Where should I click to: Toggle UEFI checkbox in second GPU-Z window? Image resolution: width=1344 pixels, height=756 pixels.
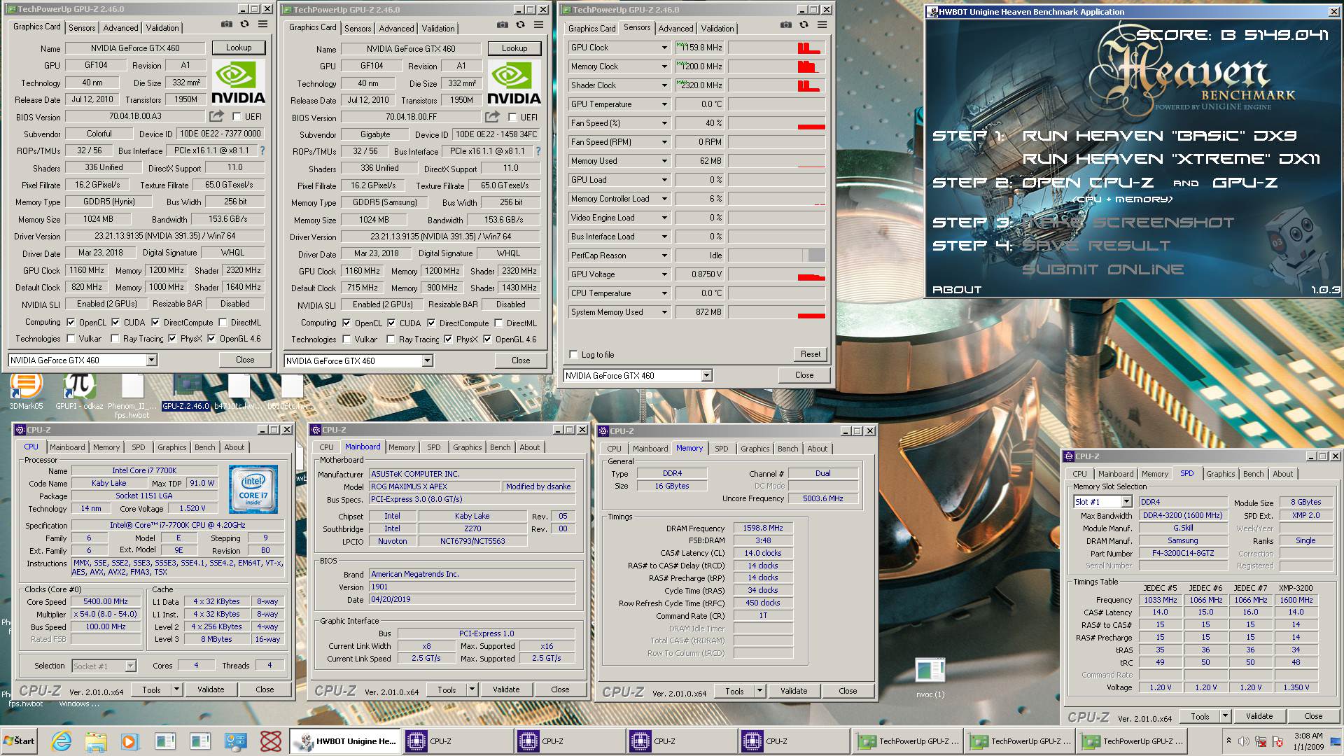(512, 118)
